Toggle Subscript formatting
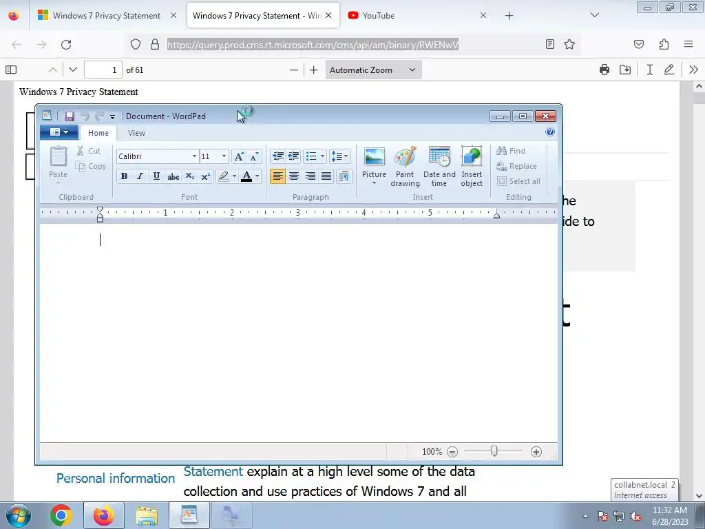 point(190,176)
